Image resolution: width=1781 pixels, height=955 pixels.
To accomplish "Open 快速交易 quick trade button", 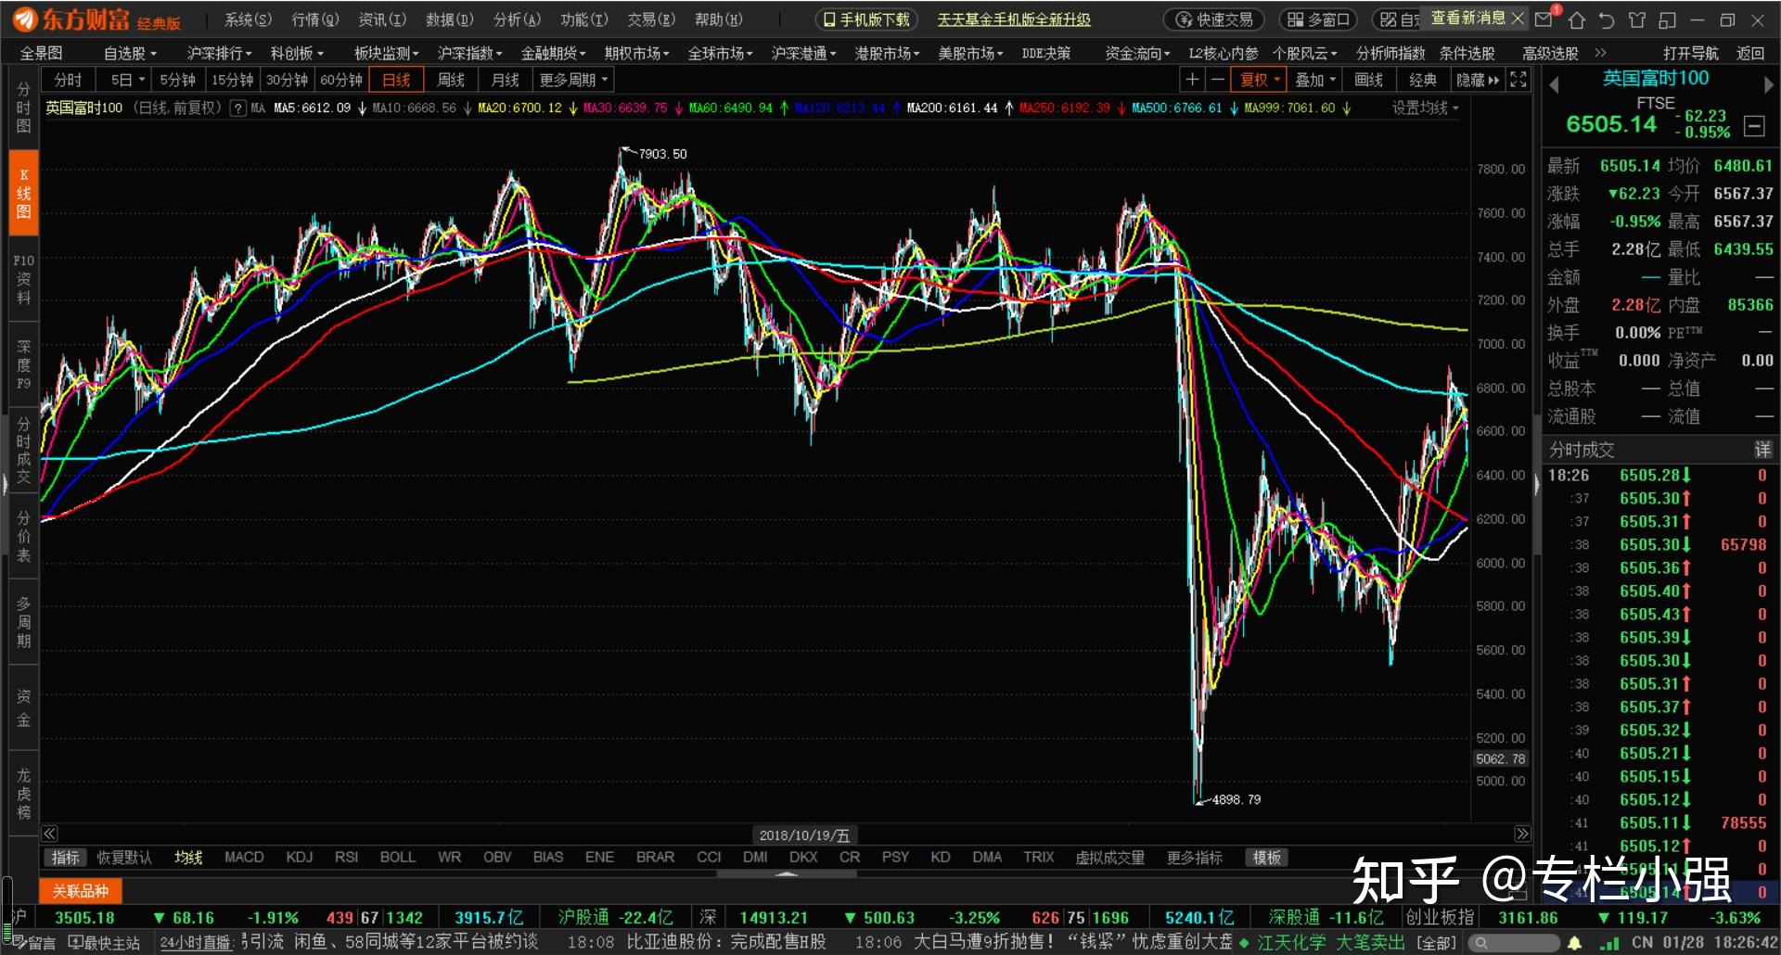I will click(1215, 19).
